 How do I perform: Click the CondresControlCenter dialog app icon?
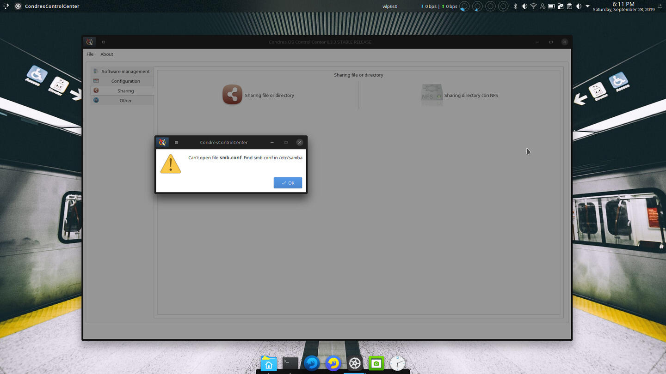tap(162, 142)
